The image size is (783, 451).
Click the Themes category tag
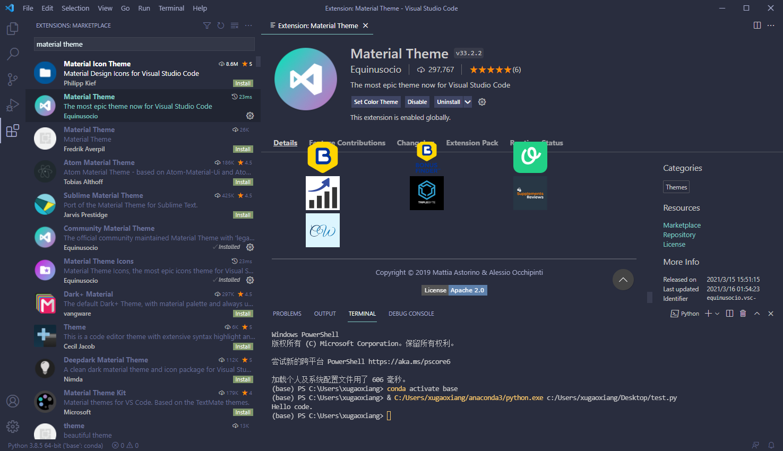tap(676, 187)
